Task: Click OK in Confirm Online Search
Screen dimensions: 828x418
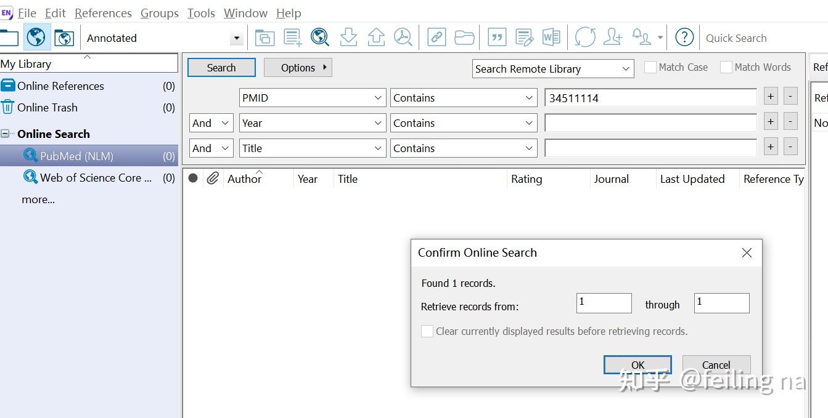Action: [637, 364]
